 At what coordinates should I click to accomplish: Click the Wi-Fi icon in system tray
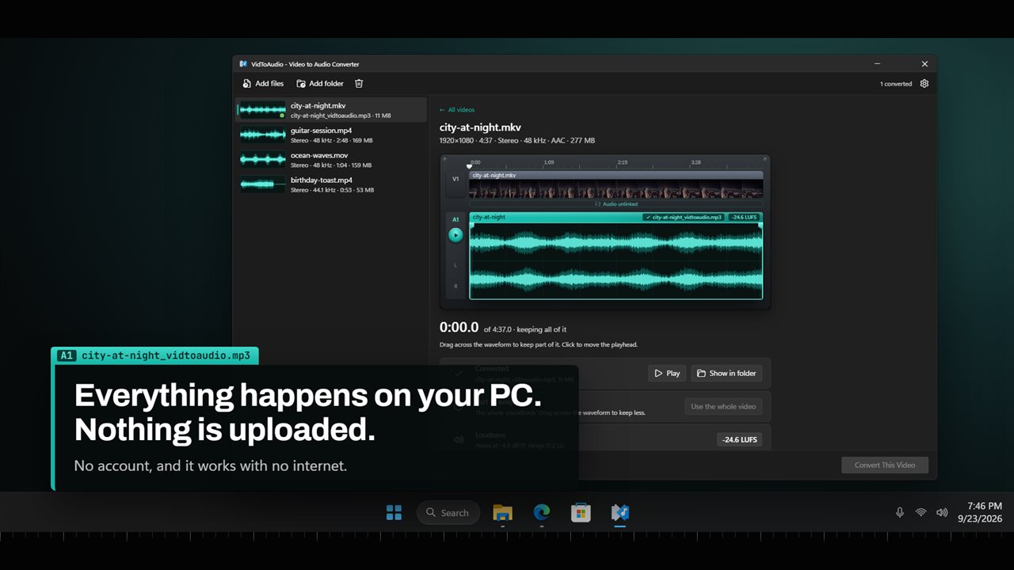[x=921, y=512]
